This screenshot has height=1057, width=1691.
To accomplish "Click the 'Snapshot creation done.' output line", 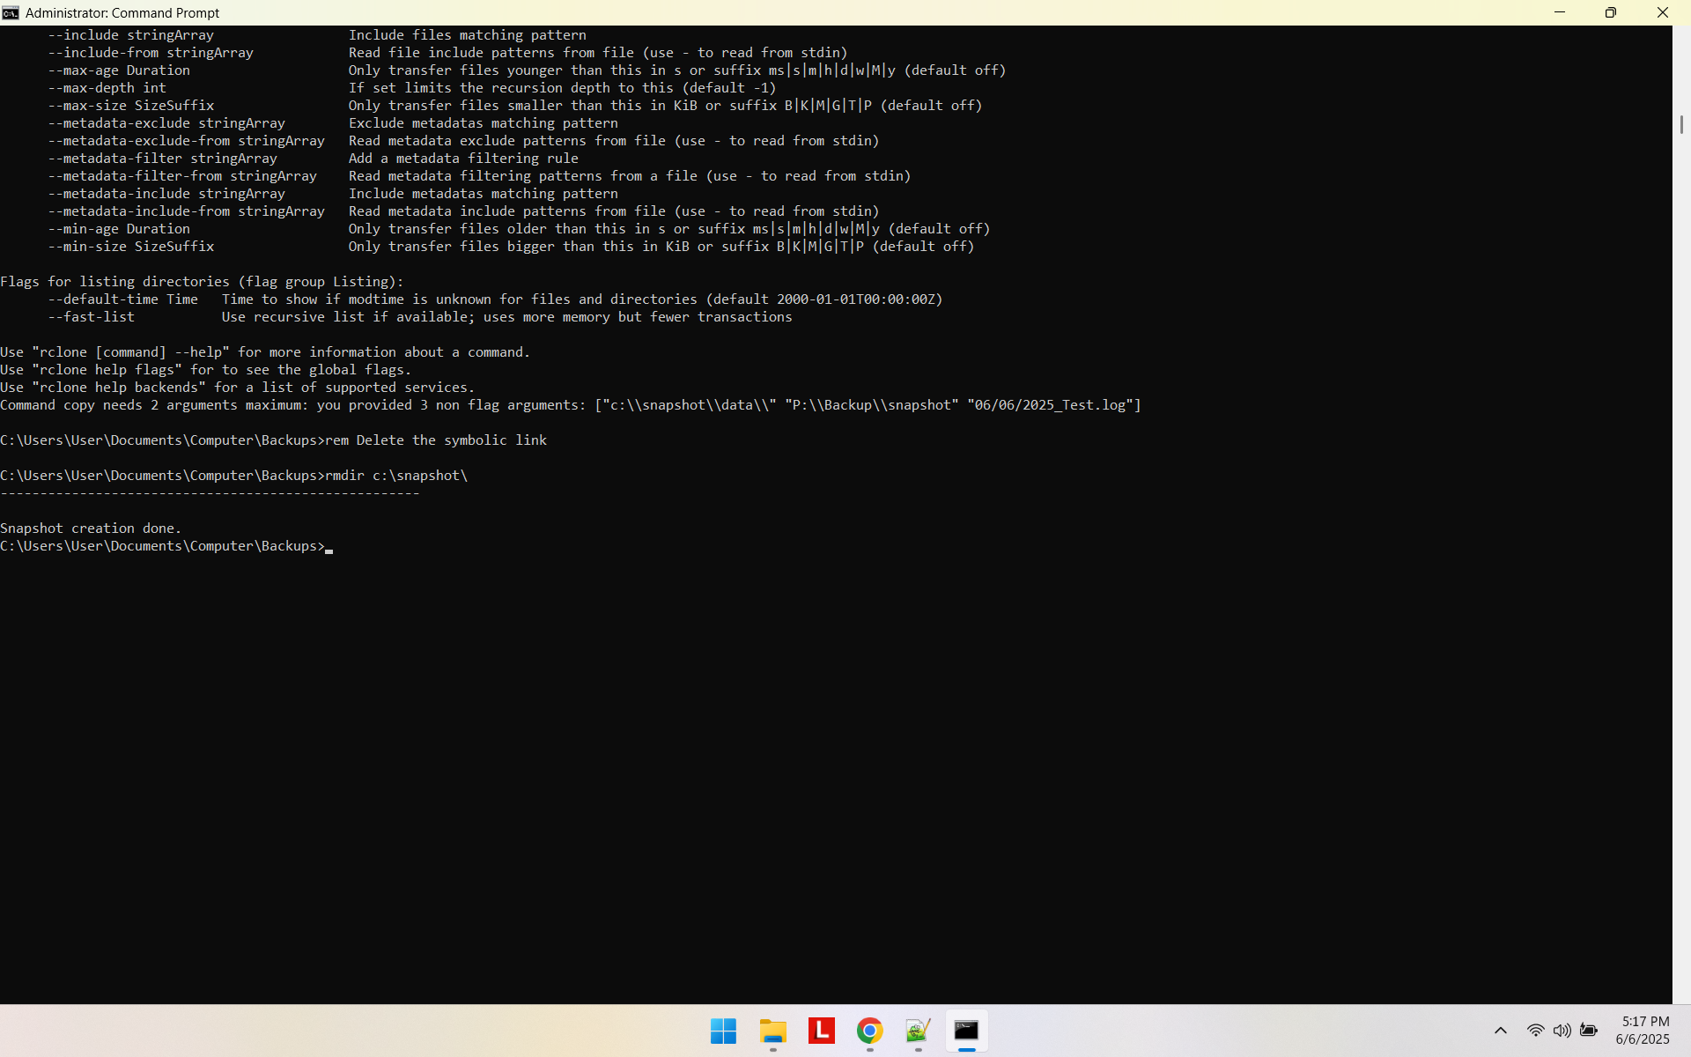I will click(91, 528).
